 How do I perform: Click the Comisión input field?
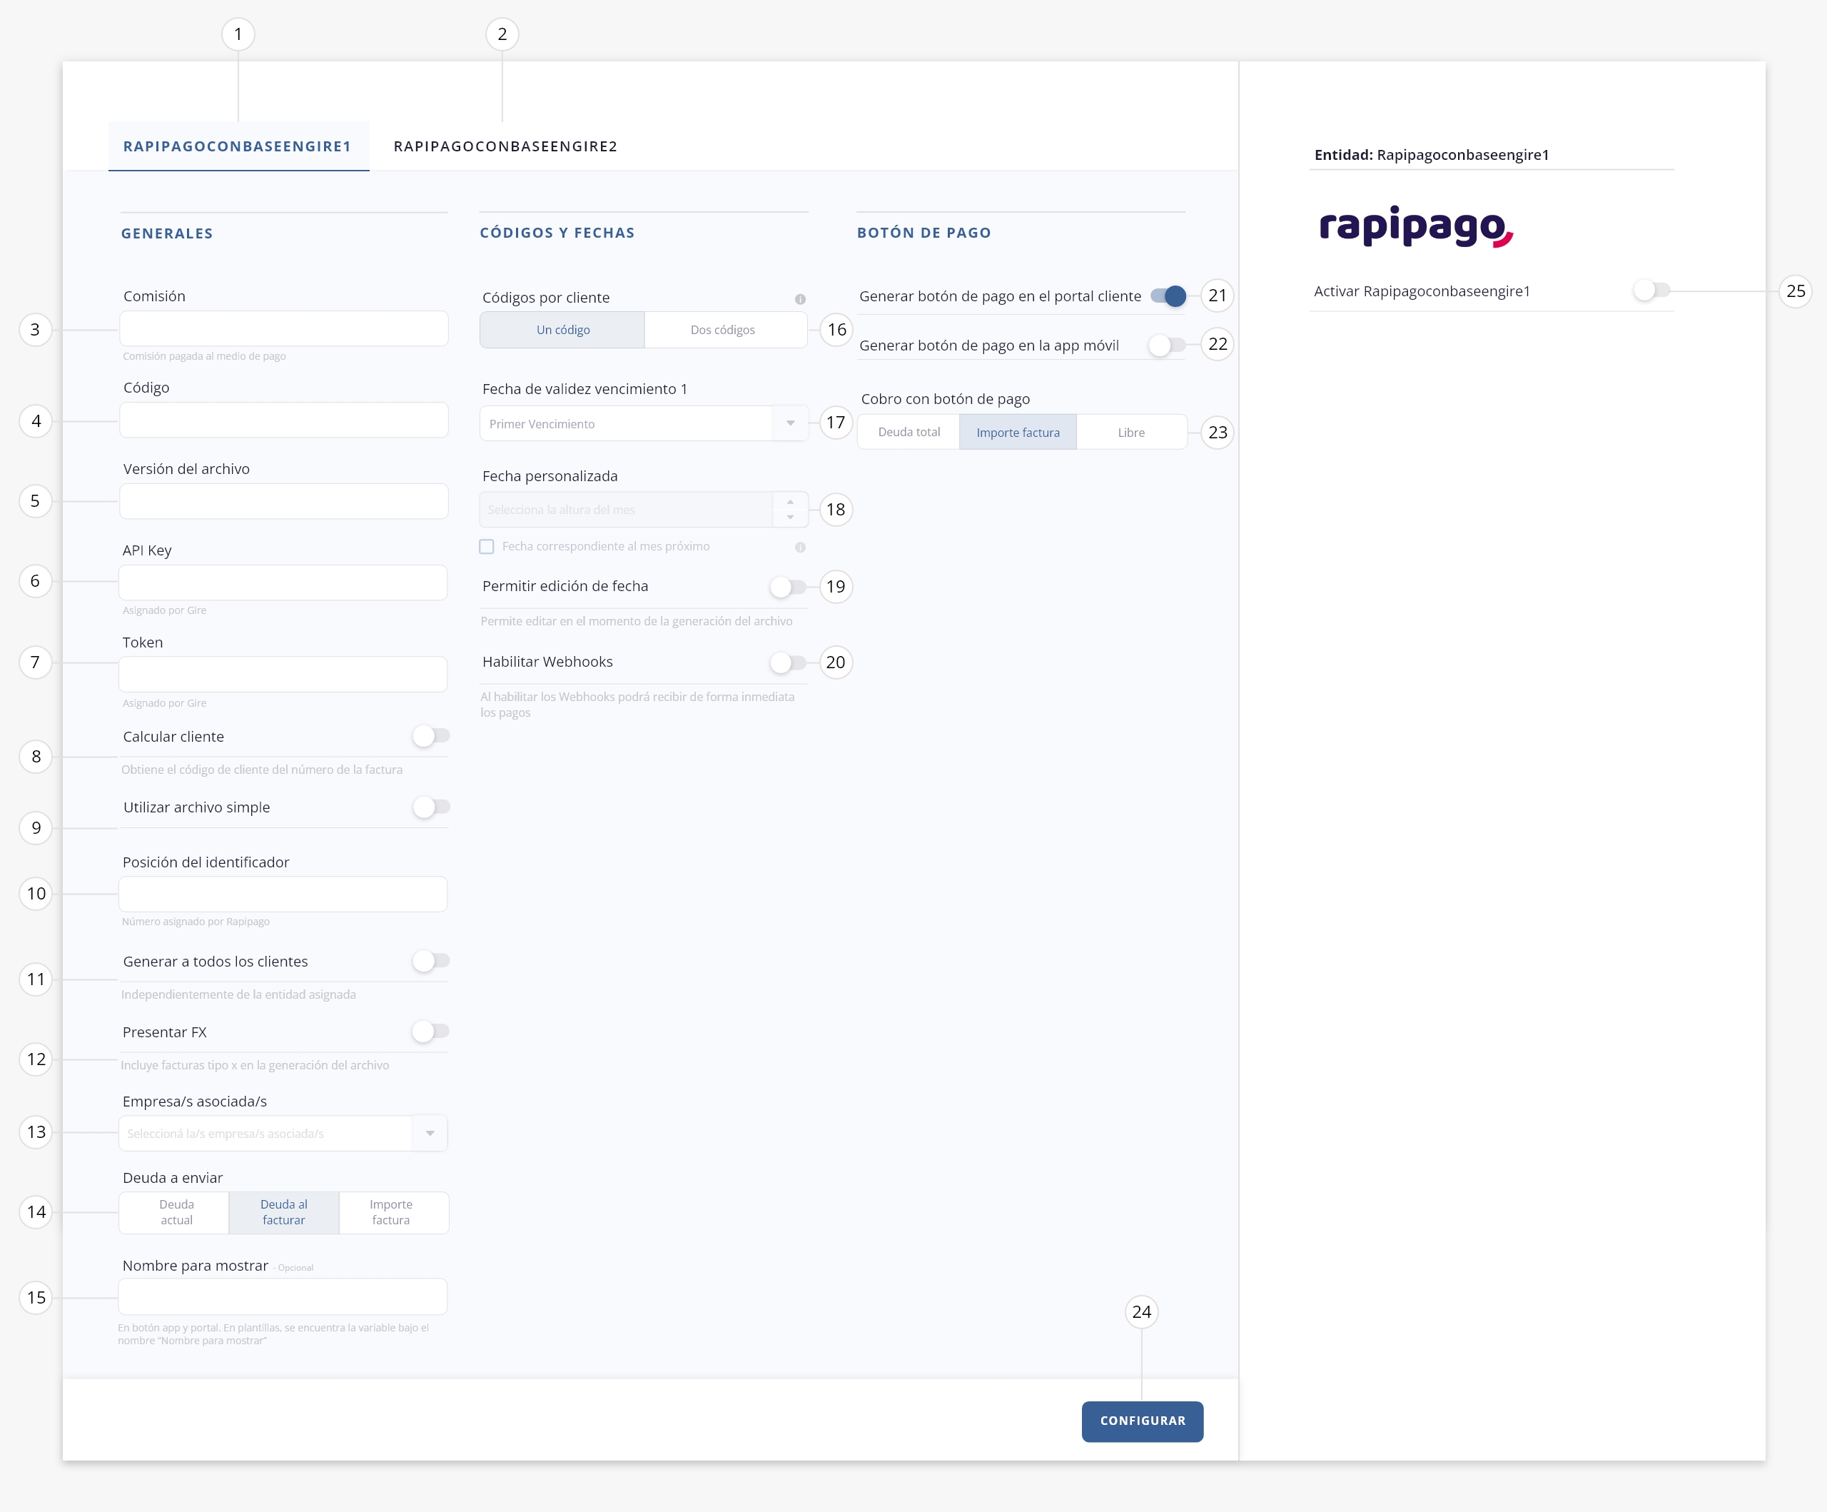283,329
